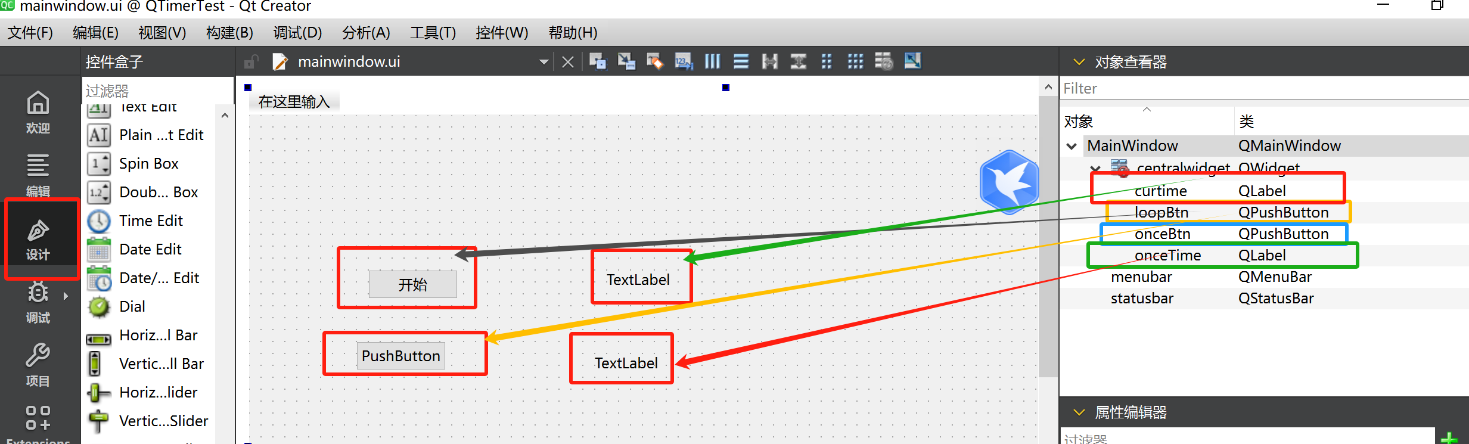Select onceTime QLabel row
1469x444 pixels.
click(x=1263, y=255)
